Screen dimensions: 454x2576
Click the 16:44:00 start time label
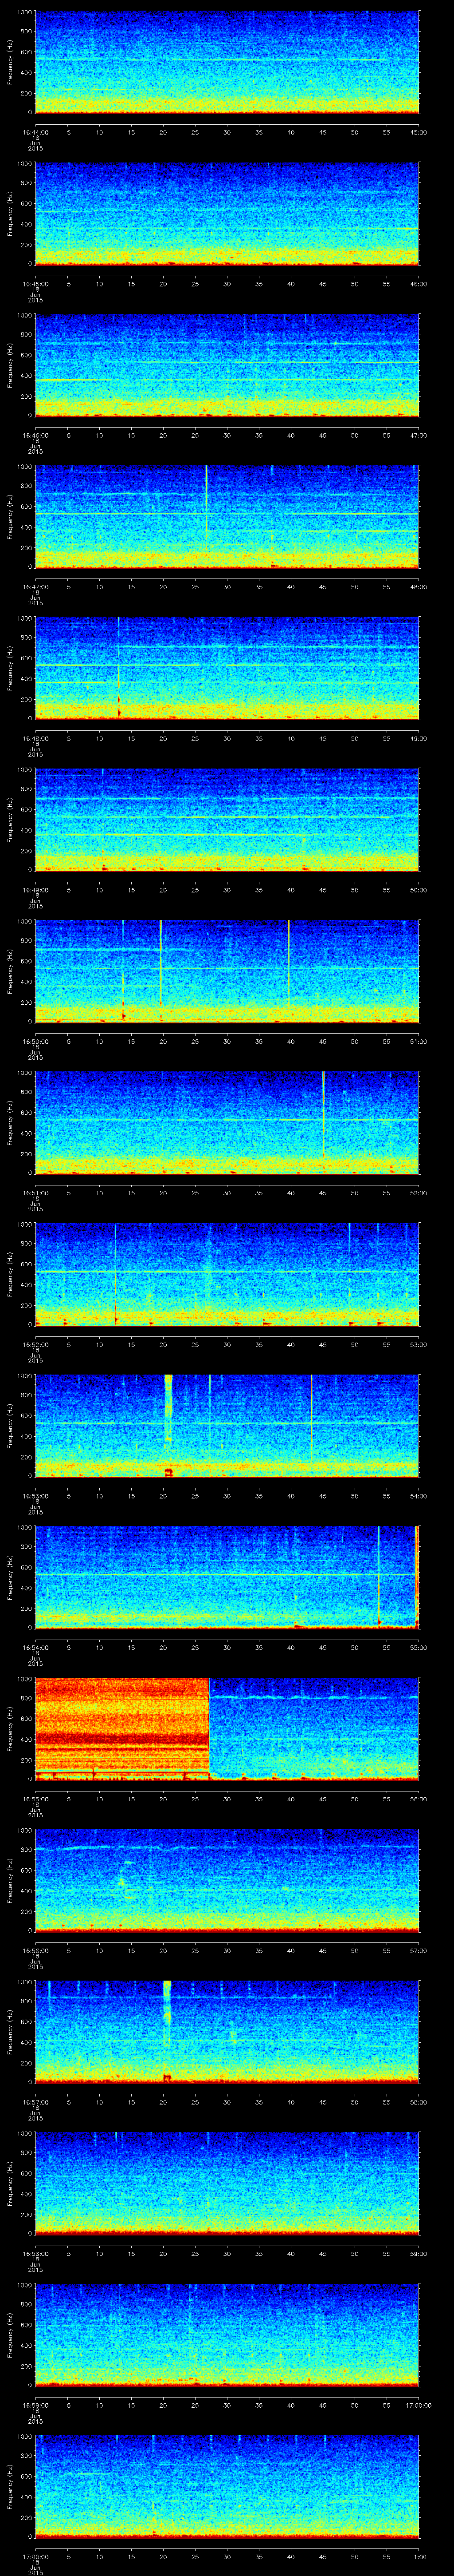point(35,132)
